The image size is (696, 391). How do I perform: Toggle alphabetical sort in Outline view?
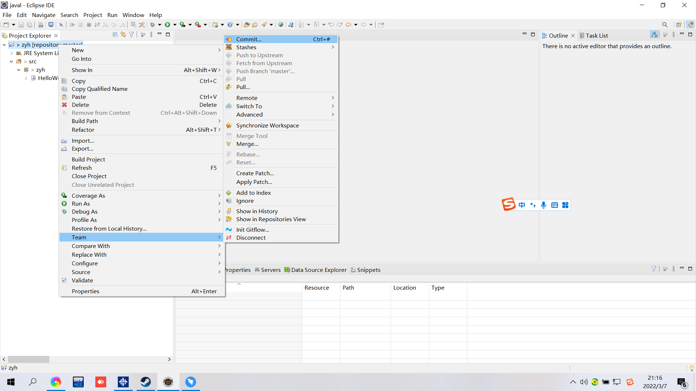click(654, 35)
